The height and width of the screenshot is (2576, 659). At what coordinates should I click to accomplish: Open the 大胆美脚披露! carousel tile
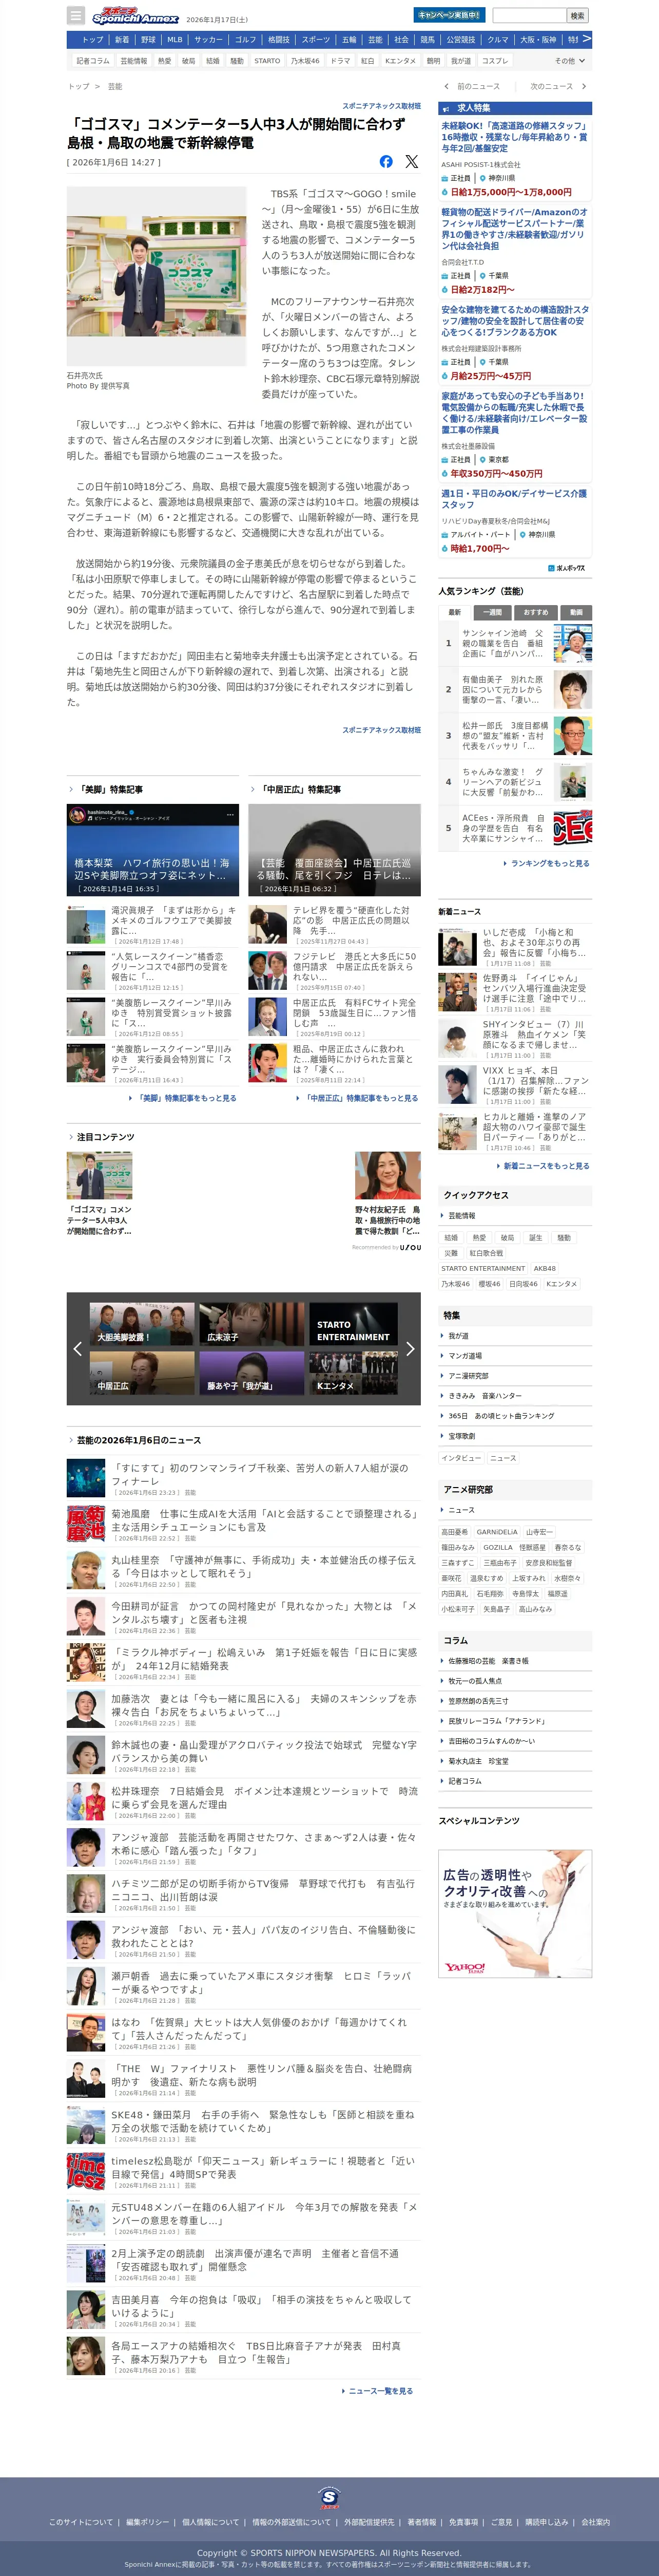pos(142,1324)
